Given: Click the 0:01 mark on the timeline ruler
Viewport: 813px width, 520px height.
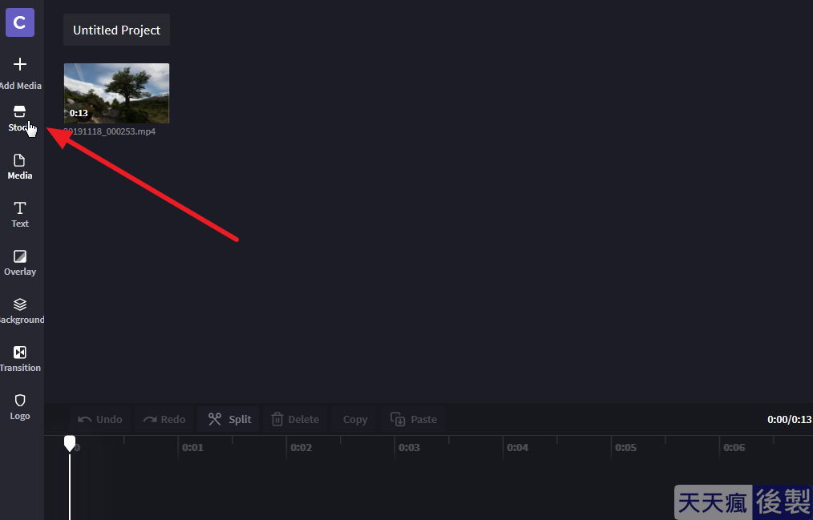Looking at the screenshot, I should pos(192,448).
